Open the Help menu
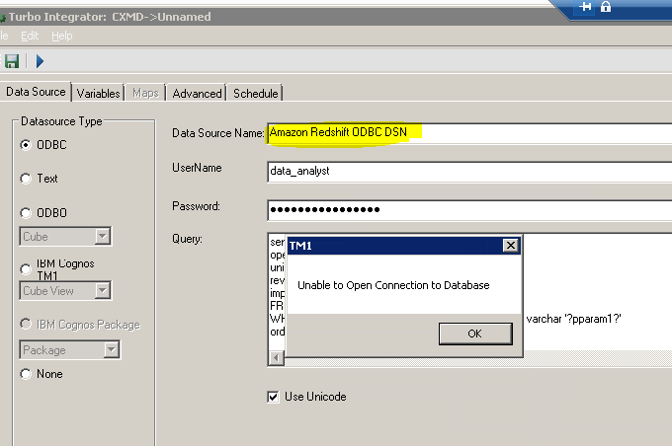Image resolution: width=672 pixels, height=446 pixels. 61,36
